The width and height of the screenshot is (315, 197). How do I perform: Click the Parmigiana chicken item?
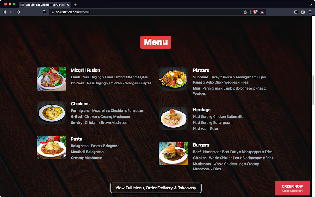coord(107,111)
